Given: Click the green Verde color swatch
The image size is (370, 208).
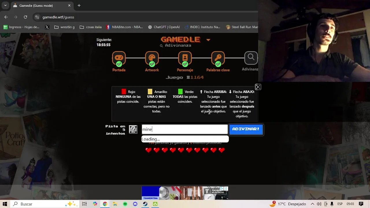Looking at the screenshot, I should click(180, 92).
